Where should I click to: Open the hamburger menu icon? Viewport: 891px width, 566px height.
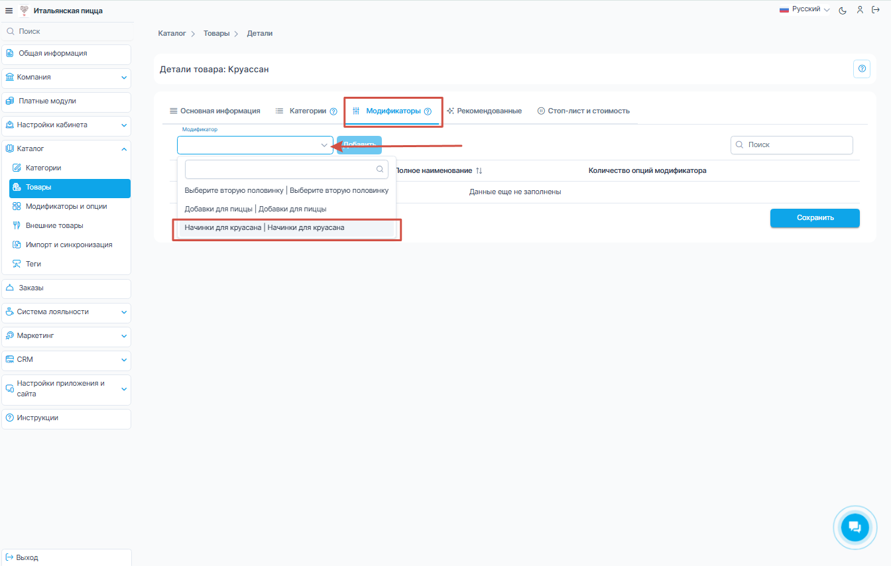coord(9,11)
